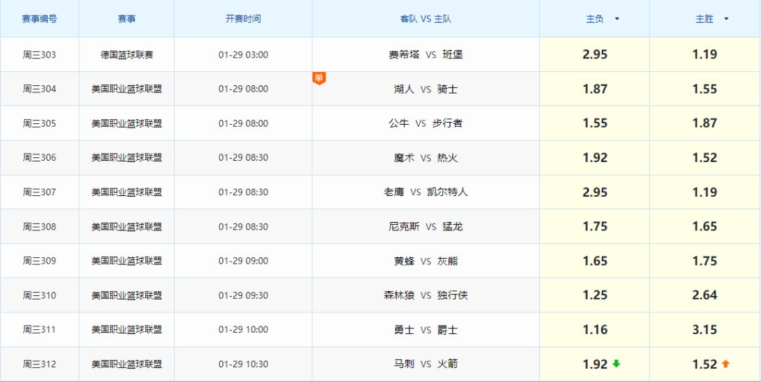761x382 pixels.
Task: Click the green down arrow next to 1.92
Action: click(617, 364)
